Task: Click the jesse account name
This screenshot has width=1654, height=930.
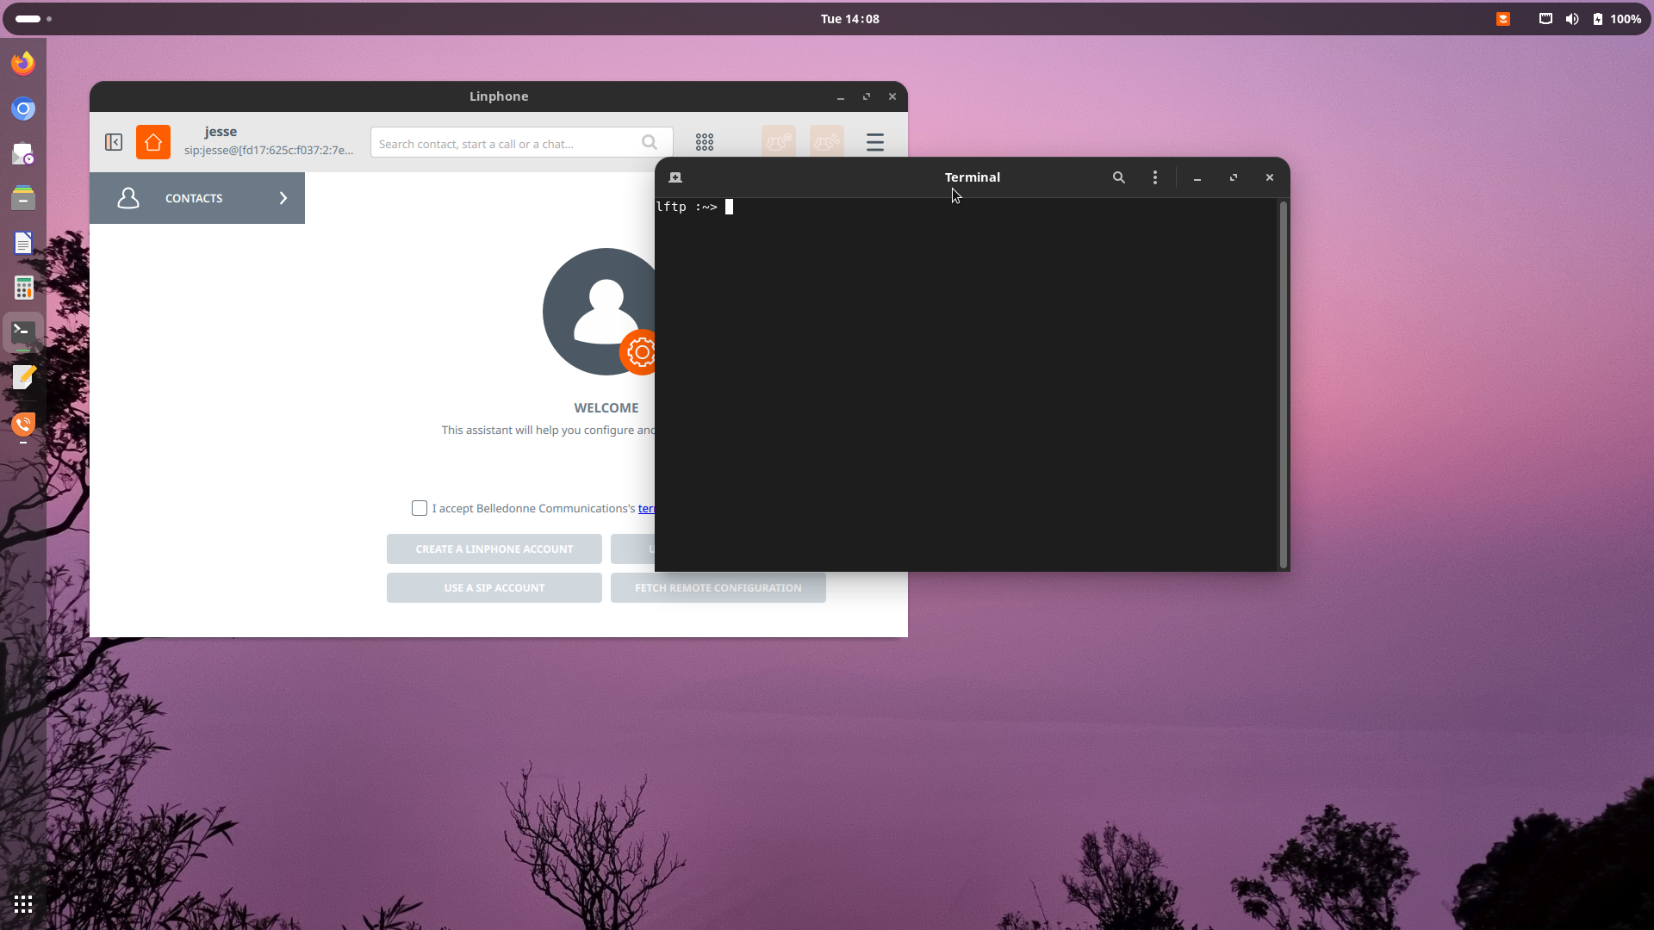Action: 221,132
